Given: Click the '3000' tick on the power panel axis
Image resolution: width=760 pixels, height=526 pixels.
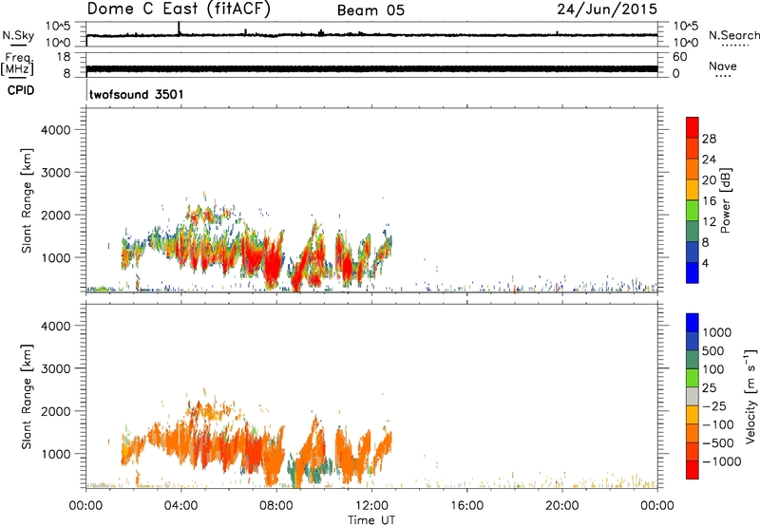Looking at the screenshot, I should pos(55,173).
